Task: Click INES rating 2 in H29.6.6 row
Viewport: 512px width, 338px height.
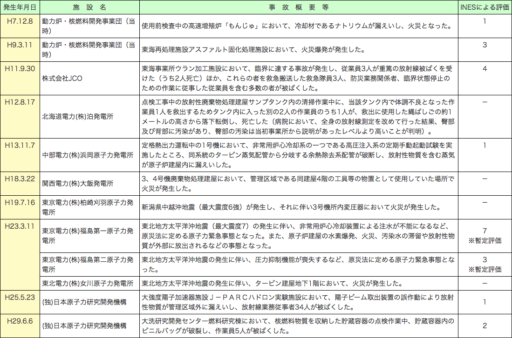Action: [x=485, y=325]
